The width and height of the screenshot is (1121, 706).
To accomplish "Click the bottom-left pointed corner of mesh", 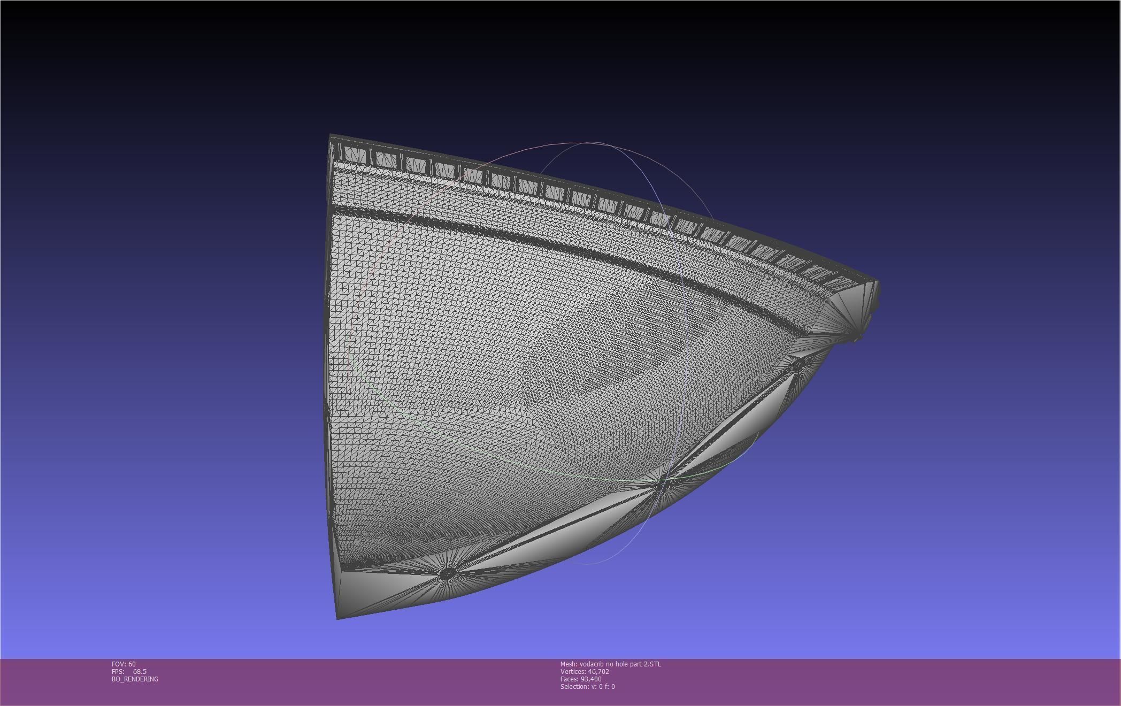I will point(338,617).
